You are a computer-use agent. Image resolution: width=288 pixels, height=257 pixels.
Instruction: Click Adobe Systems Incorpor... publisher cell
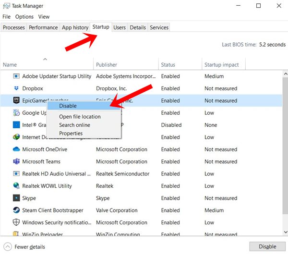point(126,76)
